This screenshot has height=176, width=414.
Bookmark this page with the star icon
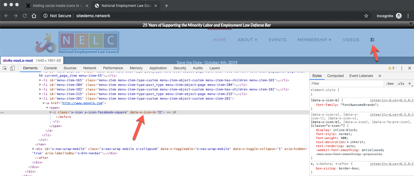366,16
